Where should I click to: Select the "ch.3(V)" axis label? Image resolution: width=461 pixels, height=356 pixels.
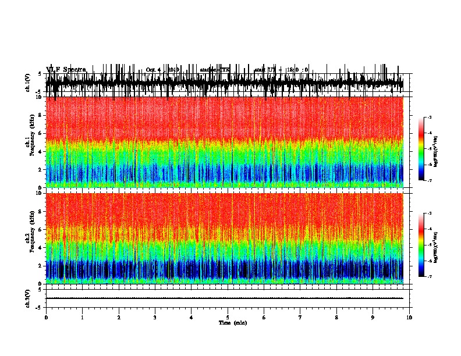(28, 298)
